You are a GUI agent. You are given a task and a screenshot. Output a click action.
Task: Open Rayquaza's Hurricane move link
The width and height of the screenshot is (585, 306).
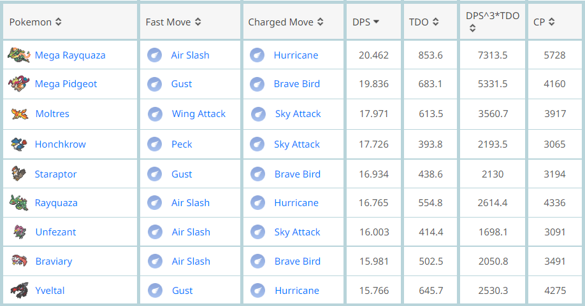296,203
